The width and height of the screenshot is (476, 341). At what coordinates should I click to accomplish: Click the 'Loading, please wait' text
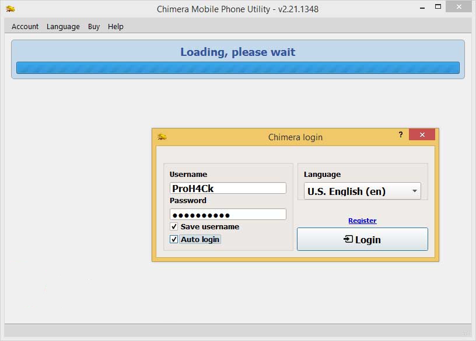[237, 52]
